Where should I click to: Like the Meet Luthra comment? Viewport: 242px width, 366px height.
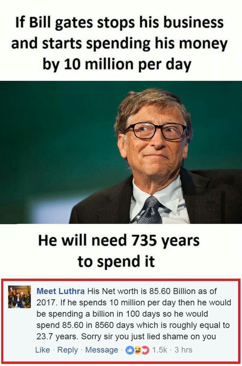pos(43,350)
